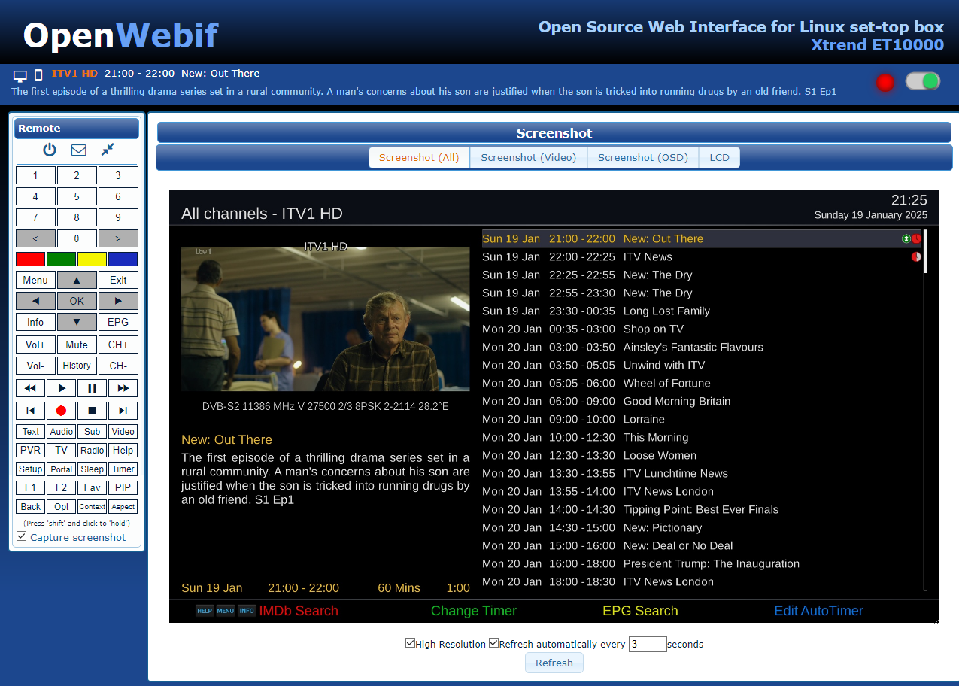The width and height of the screenshot is (959, 686).
Task: Click the rewind button on remote
Action: [x=31, y=388]
